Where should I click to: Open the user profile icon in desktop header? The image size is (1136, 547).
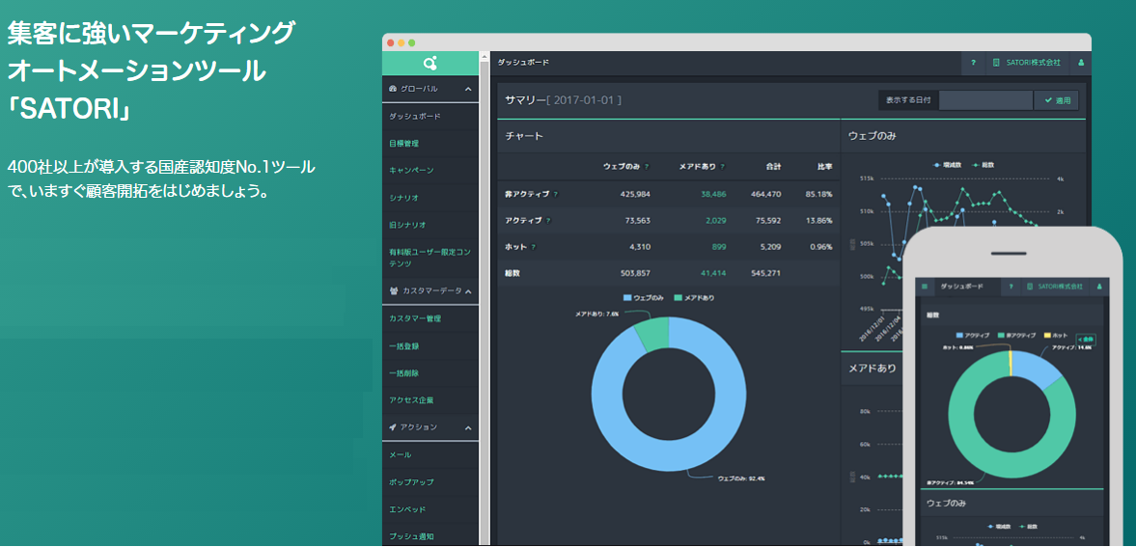pos(1080,63)
